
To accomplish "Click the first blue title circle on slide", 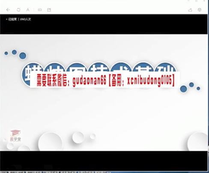I will tap(33, 74).
